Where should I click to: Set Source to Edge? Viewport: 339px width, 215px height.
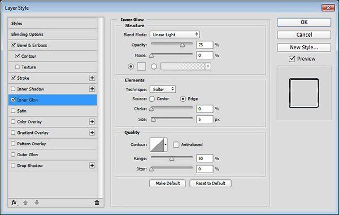[183, 99]
